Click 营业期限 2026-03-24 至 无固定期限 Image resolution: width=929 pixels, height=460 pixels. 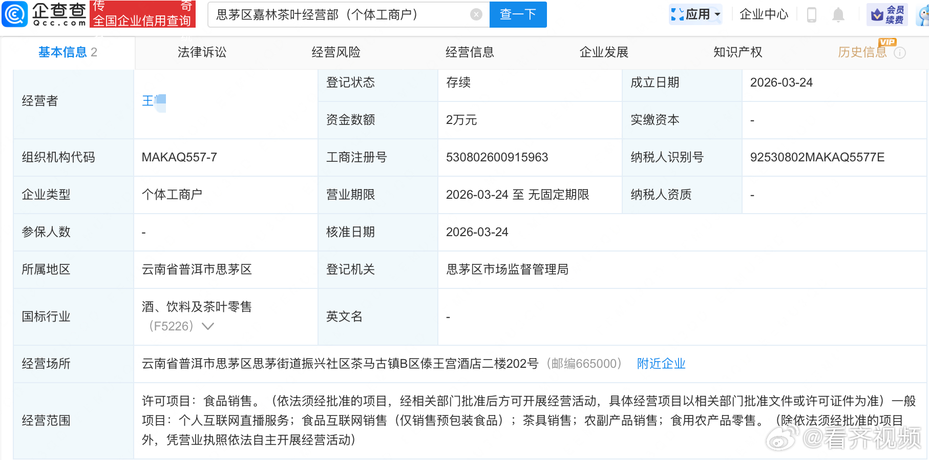click(518, 195)
